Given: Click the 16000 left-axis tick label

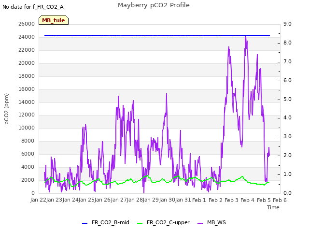Looking at the screenshot, I should point(27,89).
